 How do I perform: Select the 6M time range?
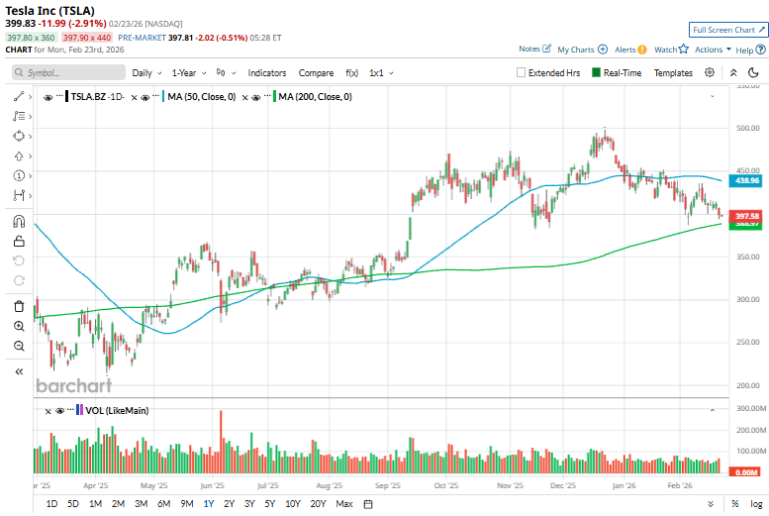pos(163,504)
